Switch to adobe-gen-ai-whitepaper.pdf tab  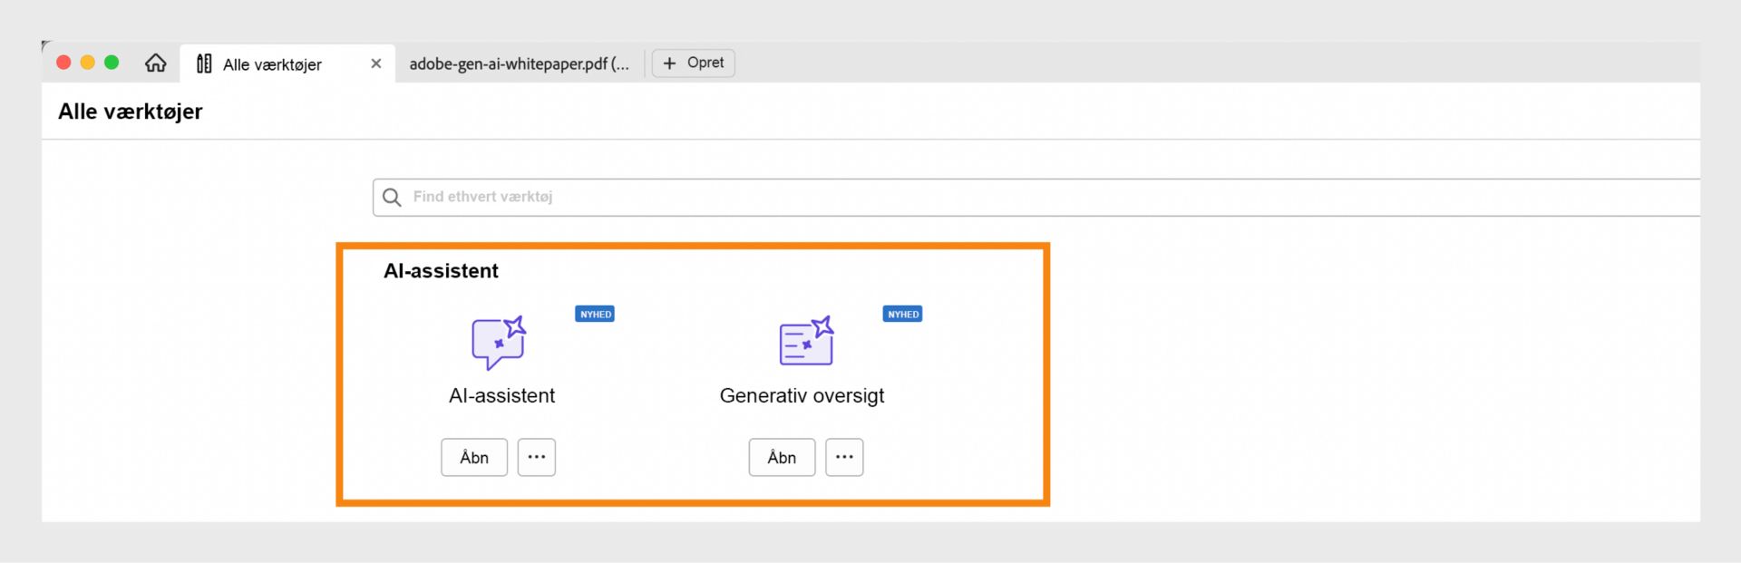519,63
